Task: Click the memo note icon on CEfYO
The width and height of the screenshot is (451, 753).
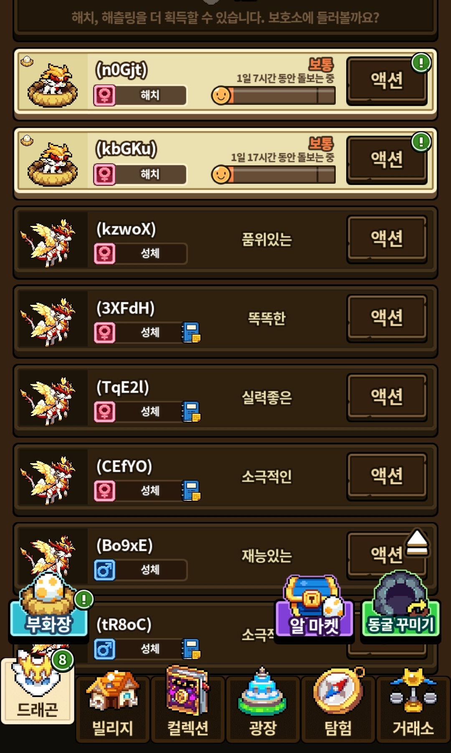Action: click(x=191, y=490)
